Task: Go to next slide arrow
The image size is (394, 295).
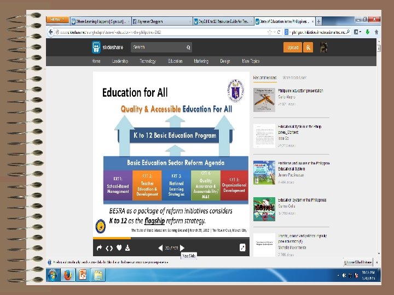Action: [182, 248]
